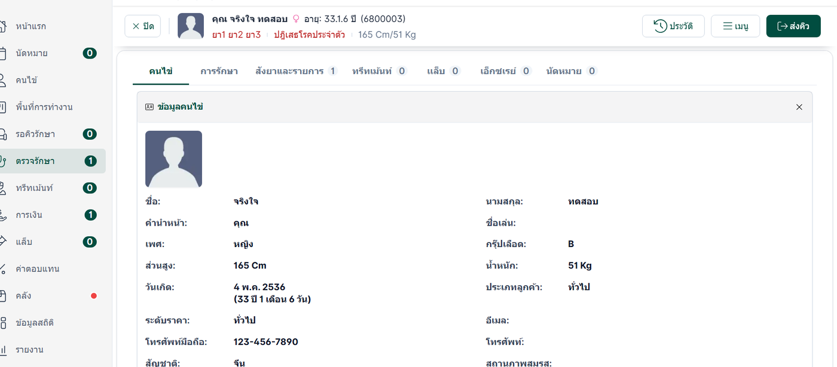The image size is (837, 367).
Task: Click the ส่งคิว send queue button
Action: 793,26
